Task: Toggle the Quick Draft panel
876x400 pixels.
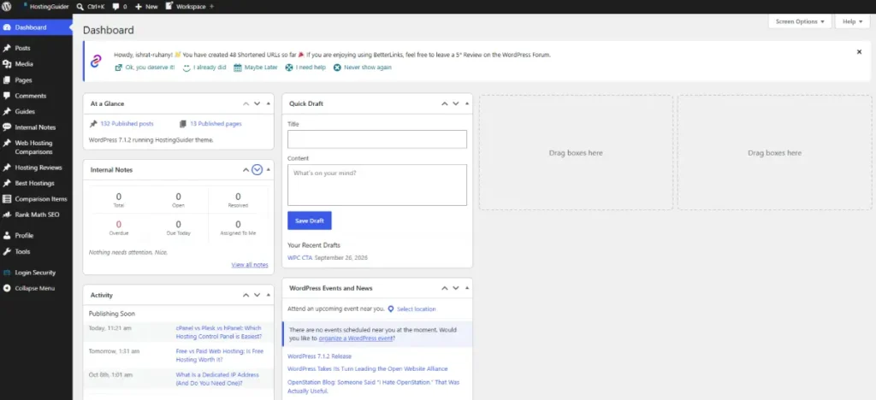Action: [467, 103]
